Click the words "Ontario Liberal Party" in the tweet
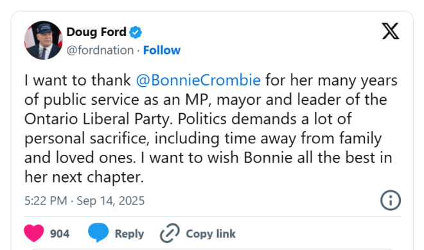This screenshot has width=424, height=250. coord(98,119)
